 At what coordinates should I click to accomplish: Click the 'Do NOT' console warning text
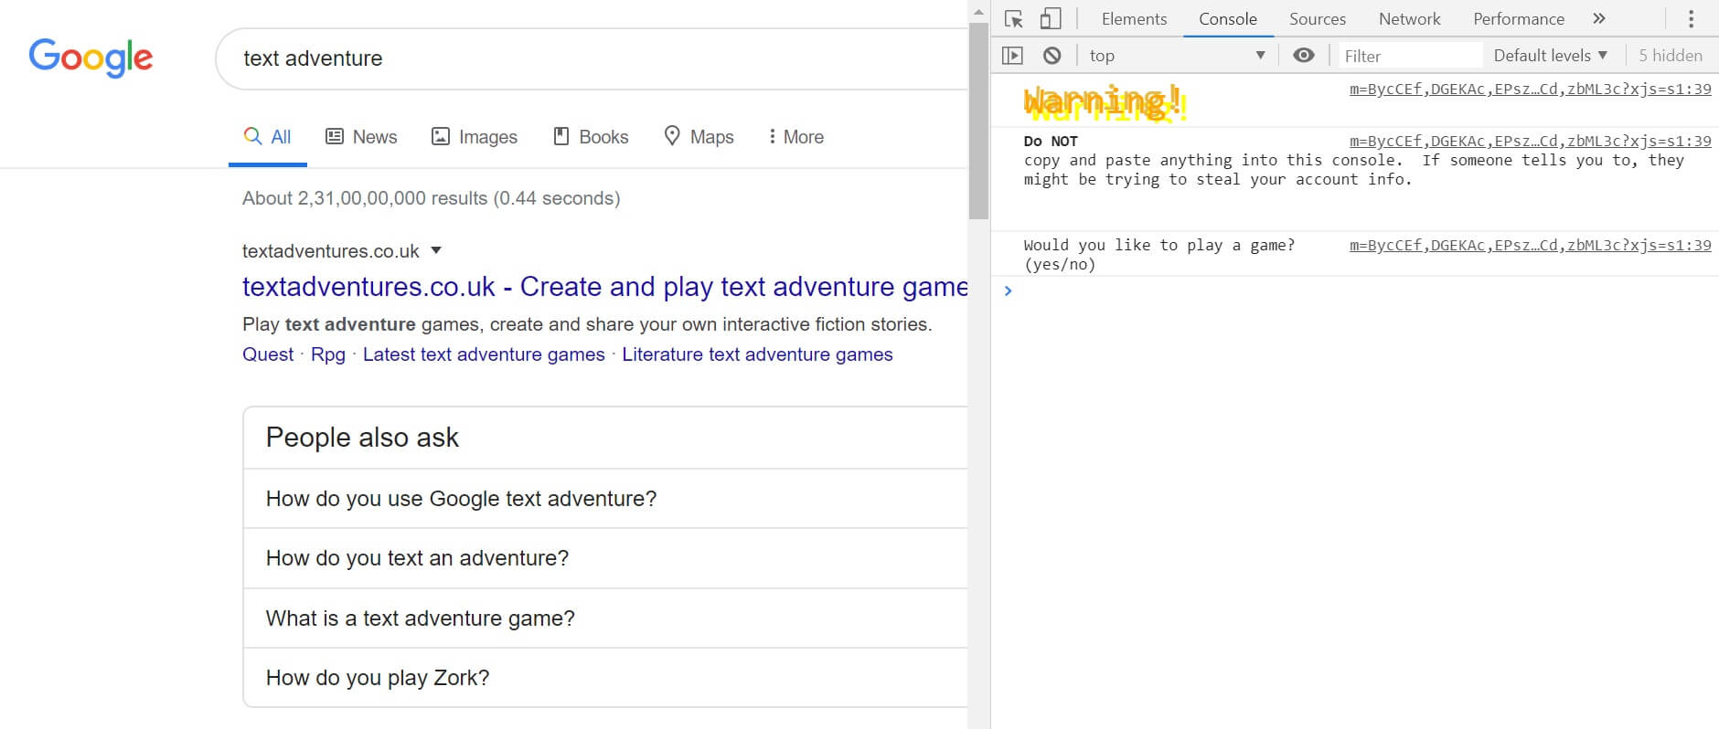(x=1353, y=160)
